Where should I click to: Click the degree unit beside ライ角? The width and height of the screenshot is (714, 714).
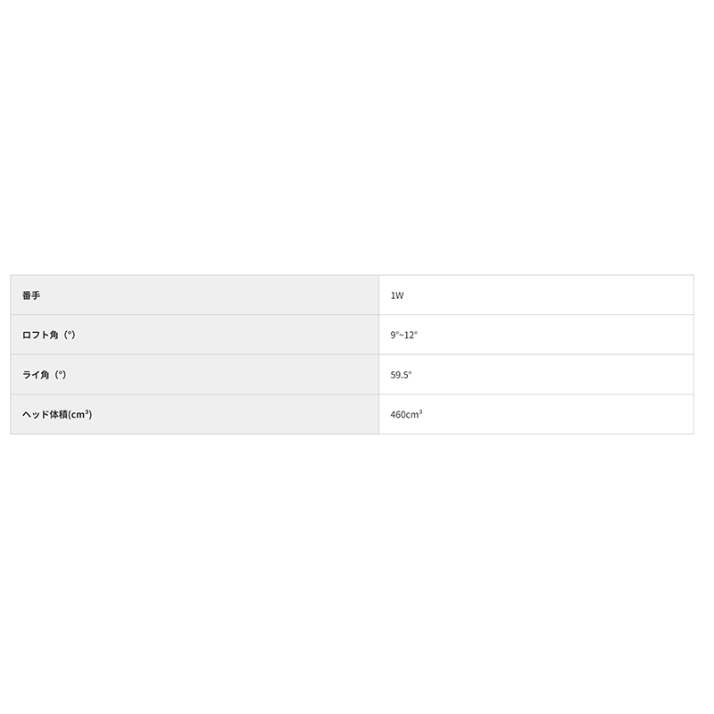coord(60,375)
